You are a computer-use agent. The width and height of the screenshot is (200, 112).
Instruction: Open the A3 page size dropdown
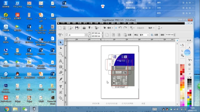pyautogui.click(x=76, y=35)
